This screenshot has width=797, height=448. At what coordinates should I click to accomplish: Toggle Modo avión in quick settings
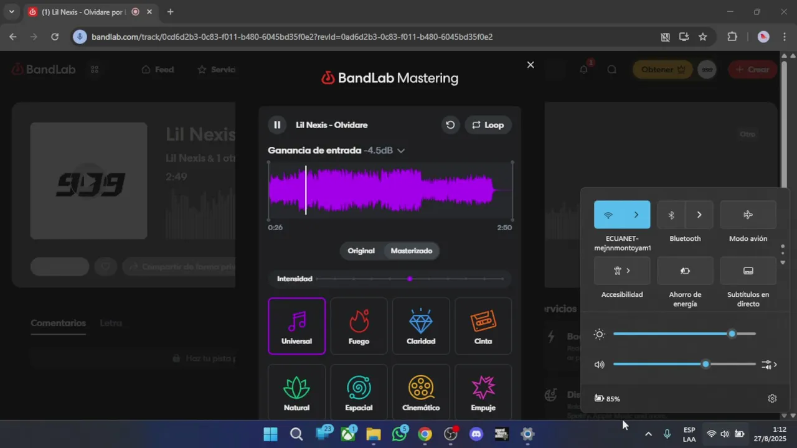[748, 215]
